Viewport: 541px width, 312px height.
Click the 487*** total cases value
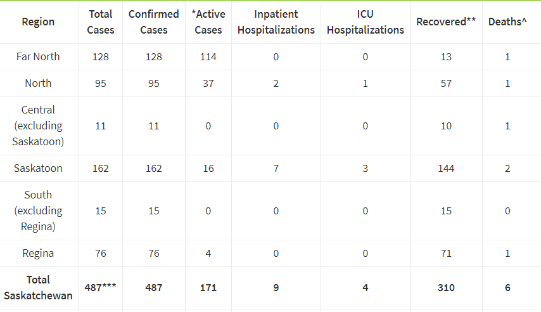point(100,287)
